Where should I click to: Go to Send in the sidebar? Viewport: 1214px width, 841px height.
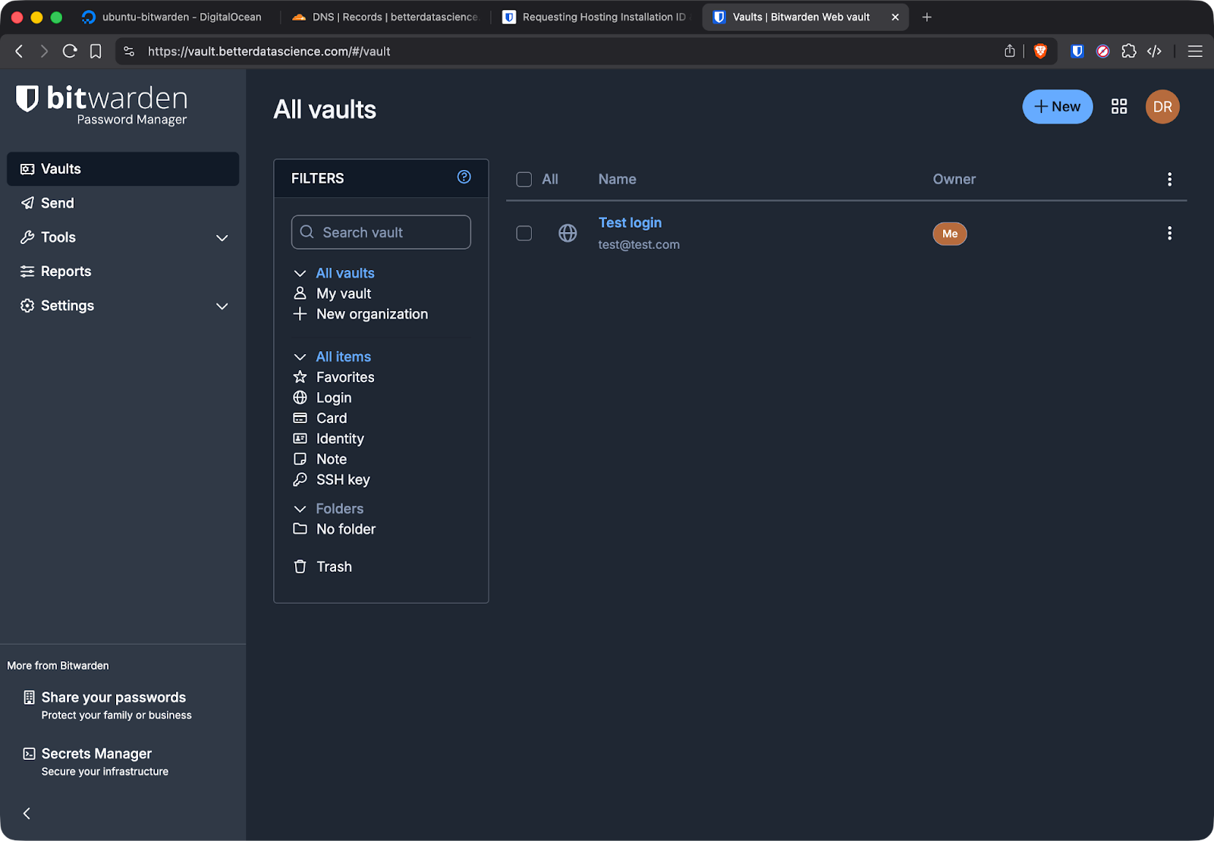point(58,203)
